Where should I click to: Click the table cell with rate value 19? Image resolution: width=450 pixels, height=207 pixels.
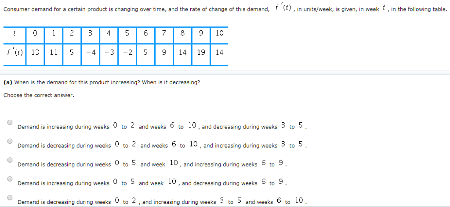pyautogui.click(x=201, y=52)
